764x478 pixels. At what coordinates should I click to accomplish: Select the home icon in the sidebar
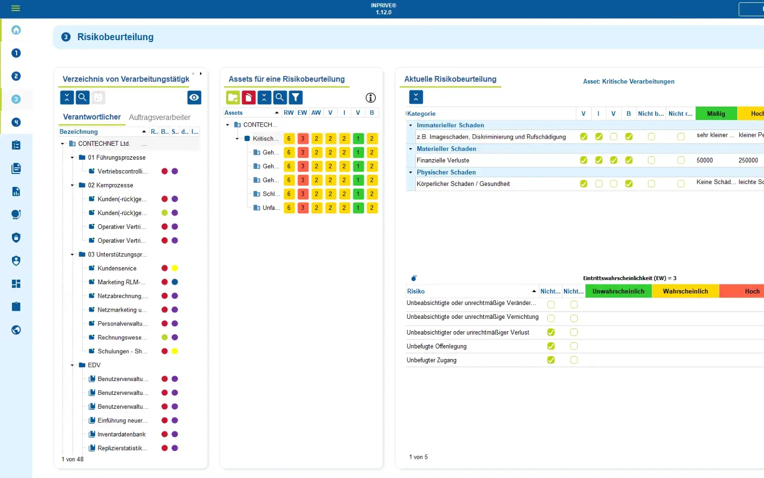pyautogui.click(x=16, y=30)
